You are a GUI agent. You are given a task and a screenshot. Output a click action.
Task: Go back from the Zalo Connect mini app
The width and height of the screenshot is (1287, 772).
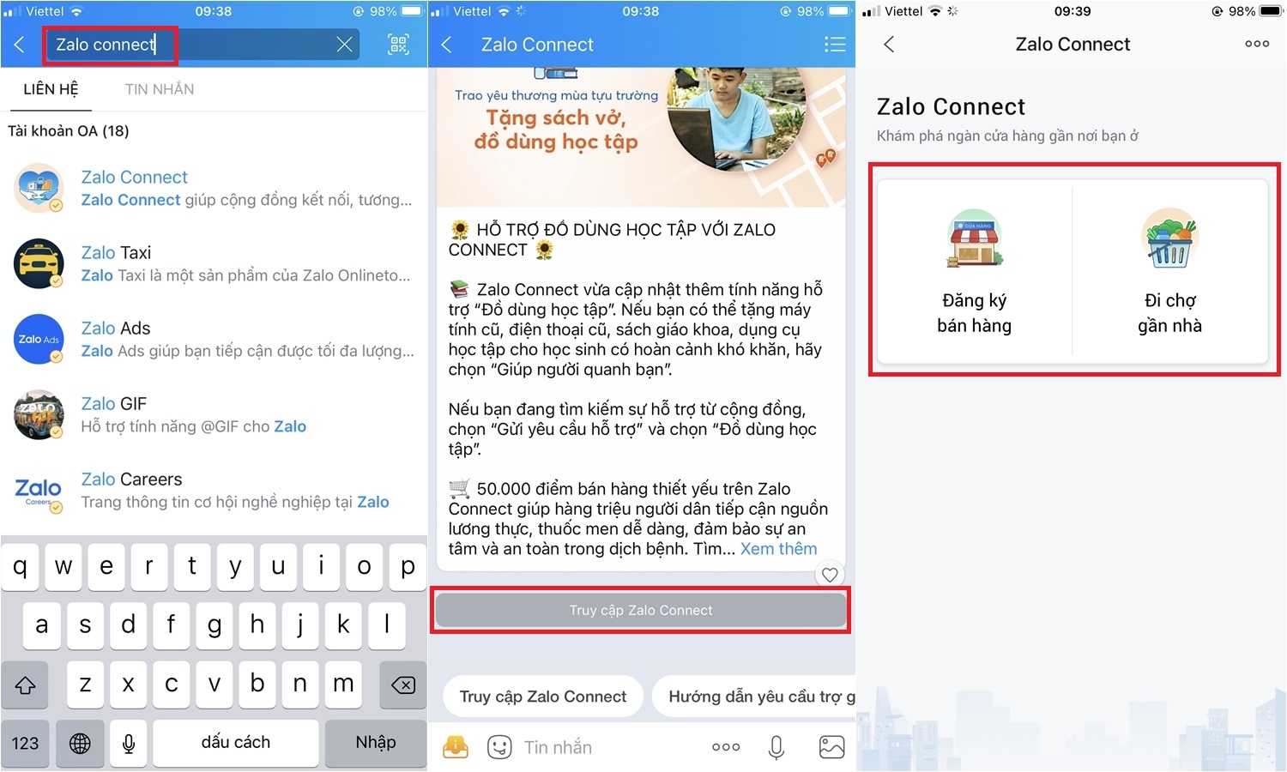pyautogui.click(x=889, y=45)
